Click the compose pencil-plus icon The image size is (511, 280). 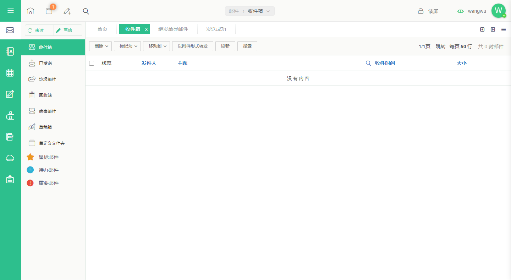coord(67,11)
